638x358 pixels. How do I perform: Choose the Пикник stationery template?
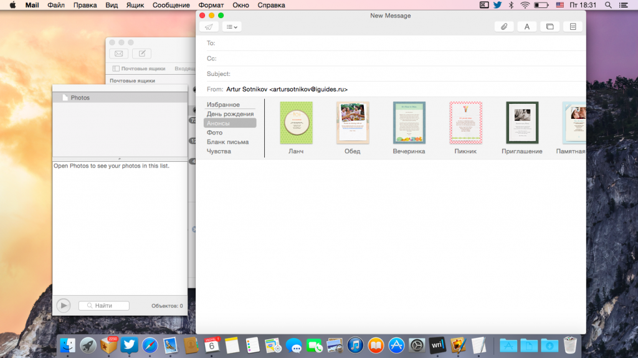[x=465, y=123]
